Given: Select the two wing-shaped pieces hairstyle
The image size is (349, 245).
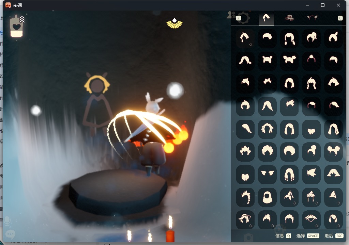Looking at the screenshot, I should pyautogui.click(x=267, y=174).
